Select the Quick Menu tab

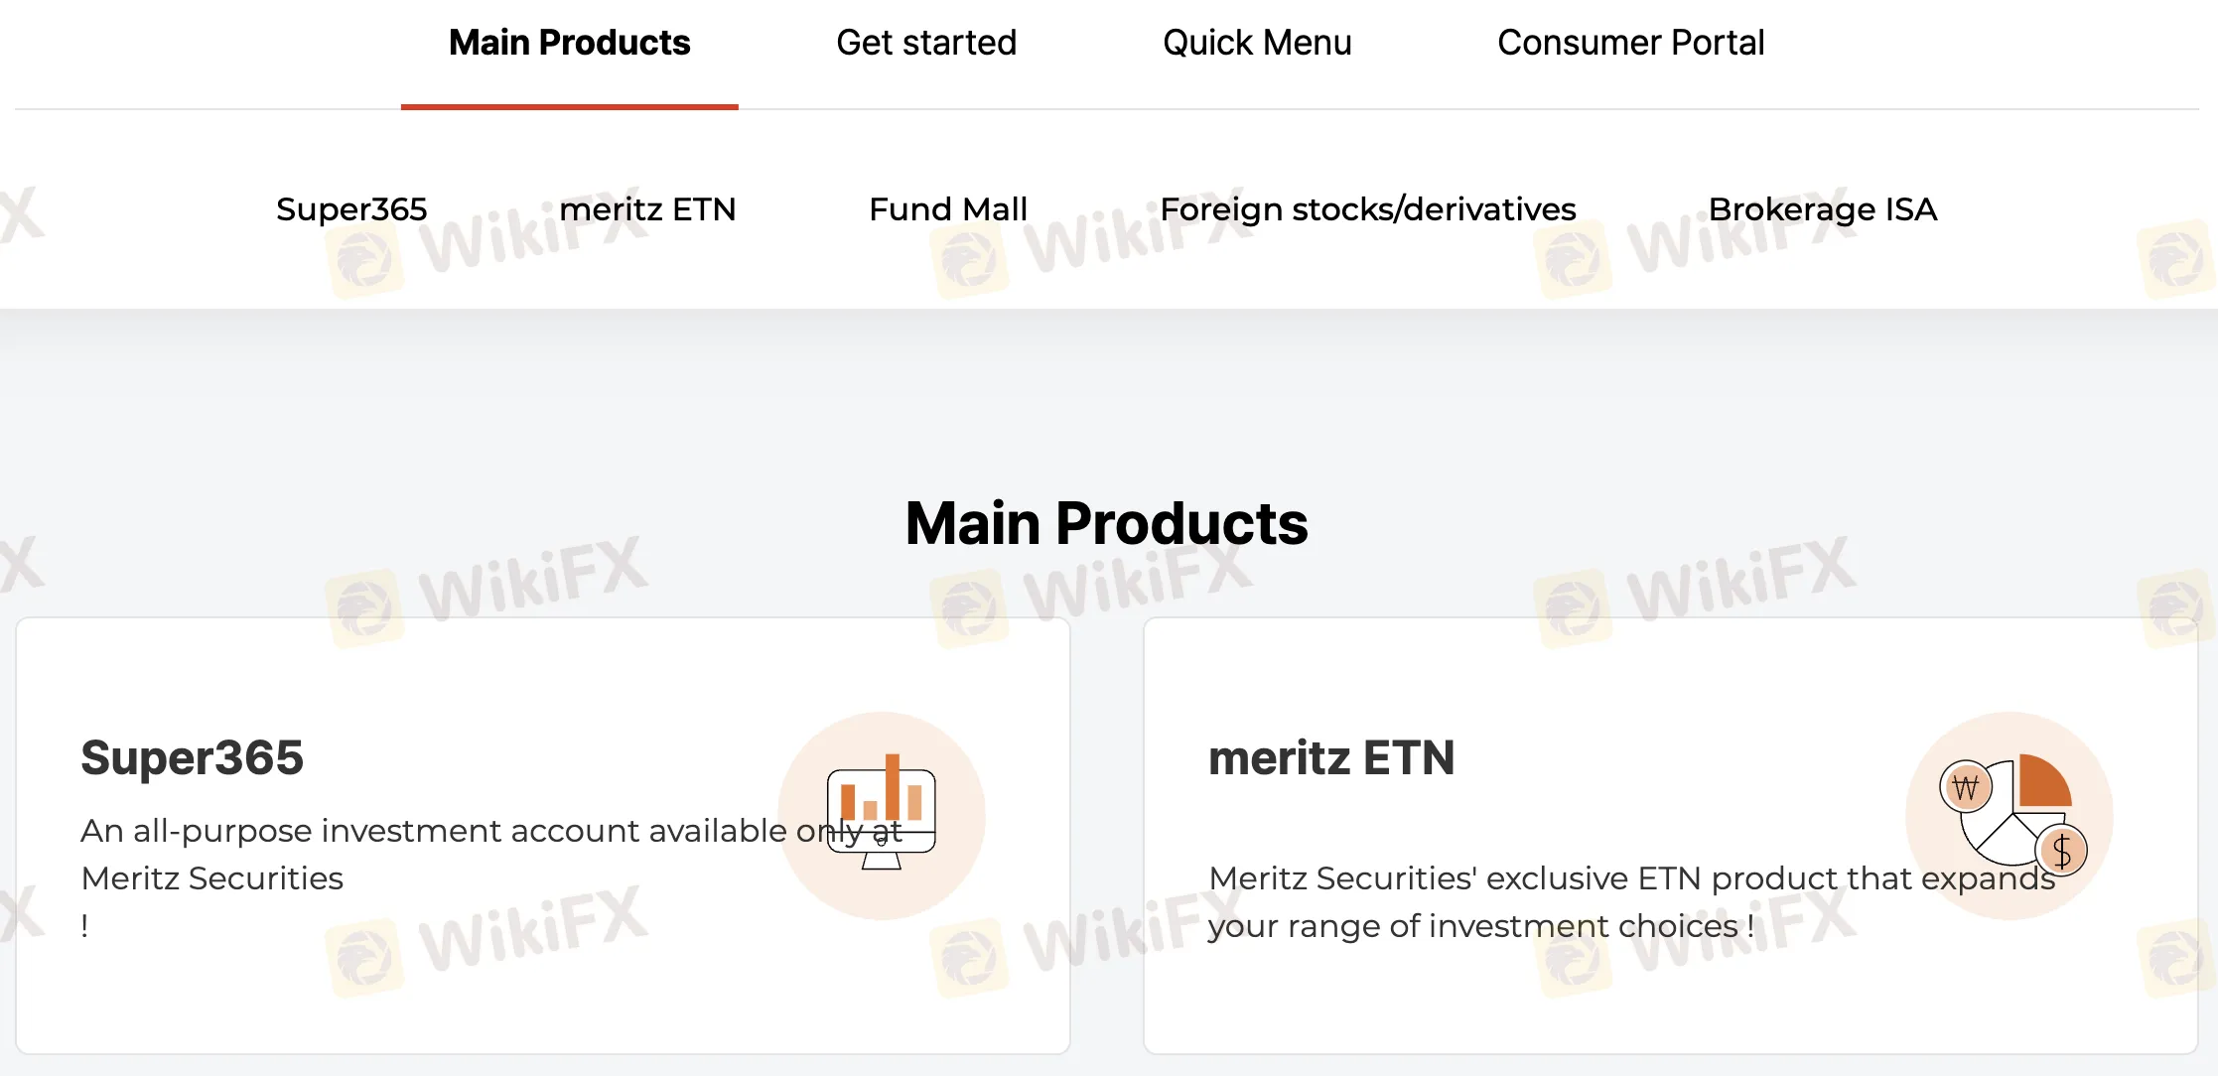1257,43
